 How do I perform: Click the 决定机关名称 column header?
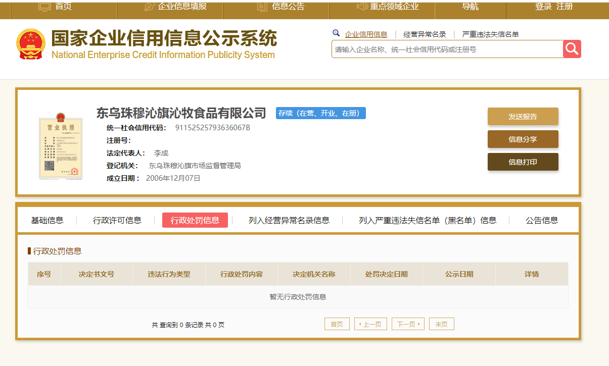[x=314, y=274]
